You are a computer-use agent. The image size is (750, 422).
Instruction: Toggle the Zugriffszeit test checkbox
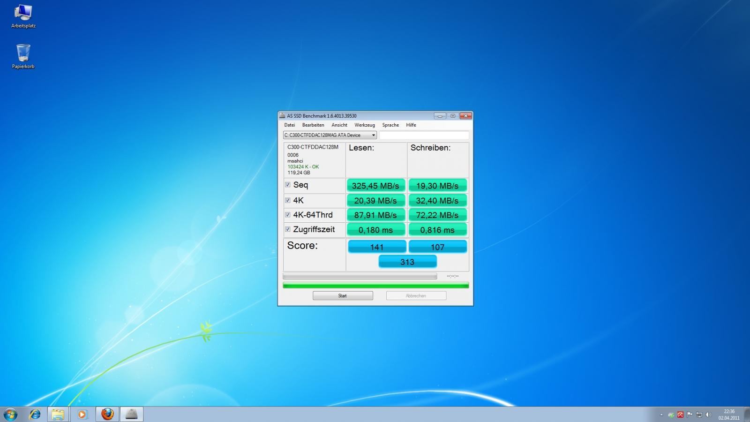288,229
